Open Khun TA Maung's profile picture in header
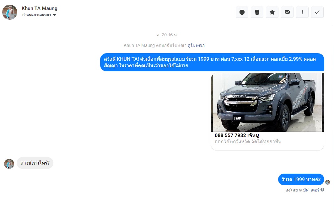The image size is (334, 214). (10, 12)
